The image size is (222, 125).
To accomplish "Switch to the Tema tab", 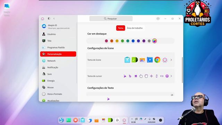I will coord(121,28).
